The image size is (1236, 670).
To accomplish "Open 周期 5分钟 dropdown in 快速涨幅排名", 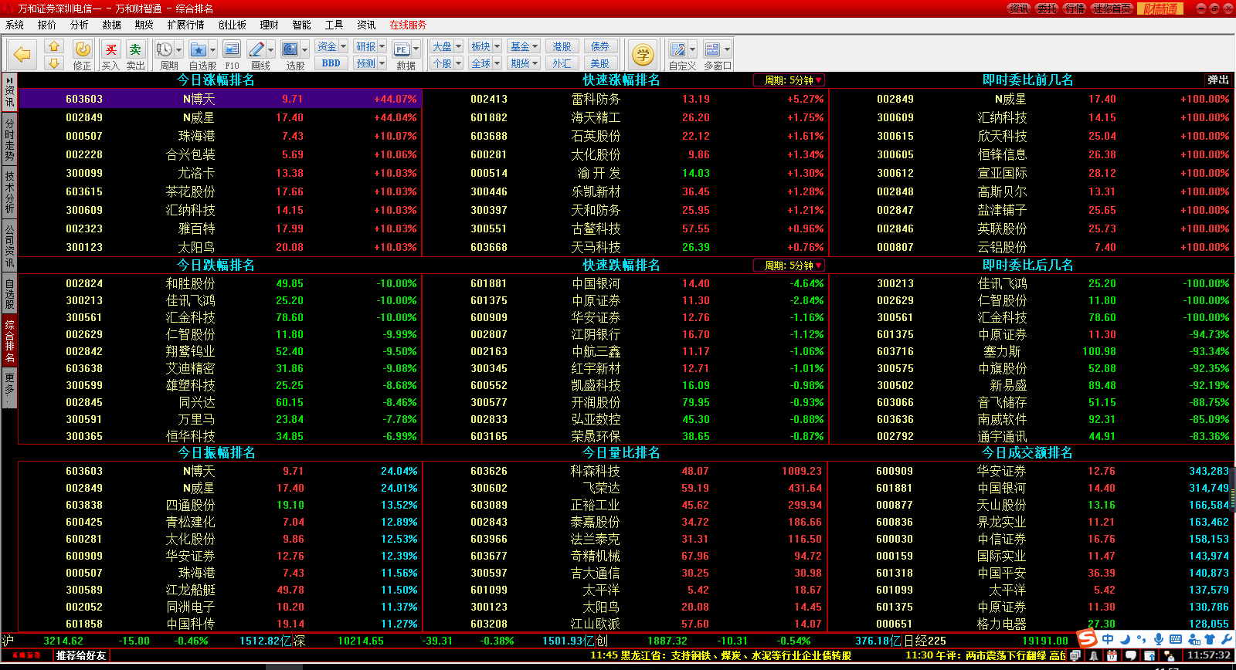I will click(x=789, y=80).
